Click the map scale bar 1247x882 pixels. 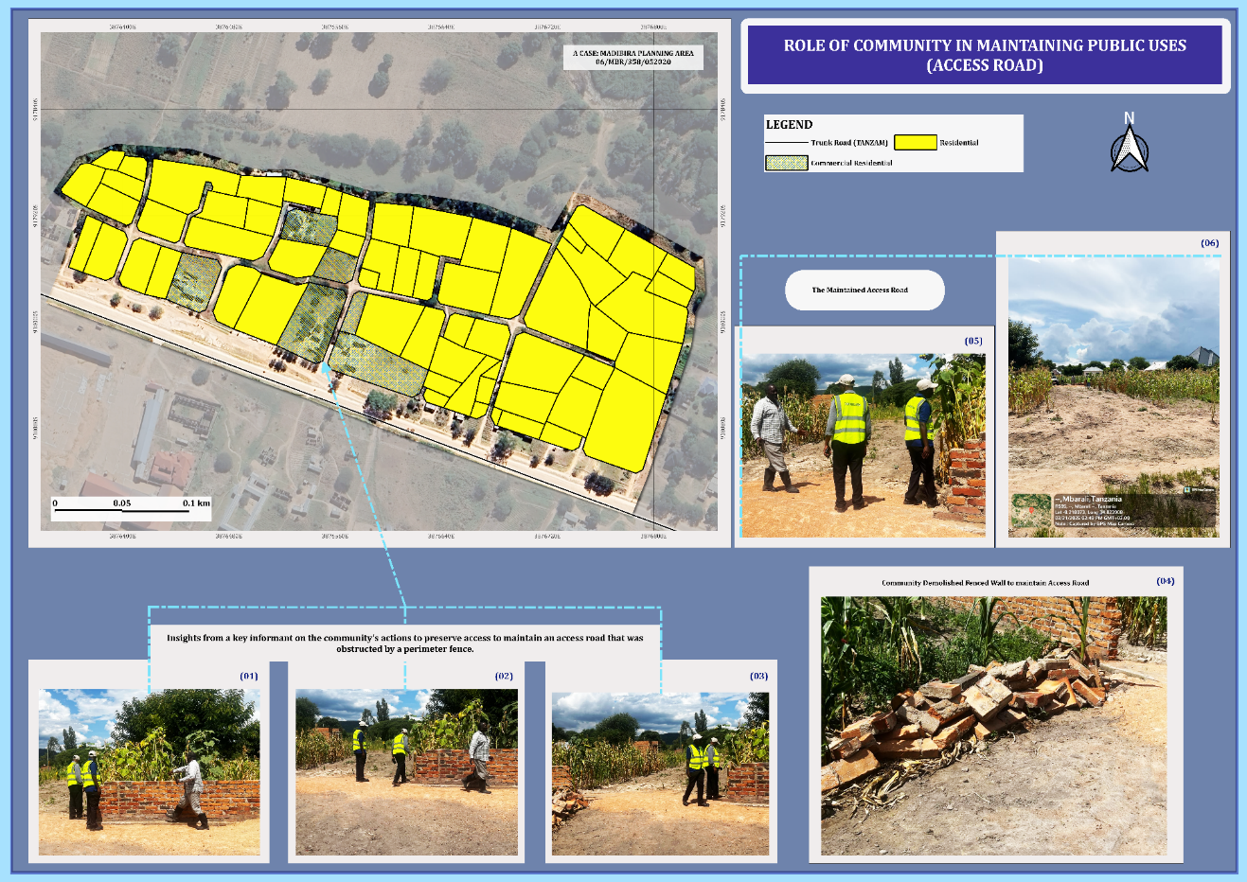132,511
